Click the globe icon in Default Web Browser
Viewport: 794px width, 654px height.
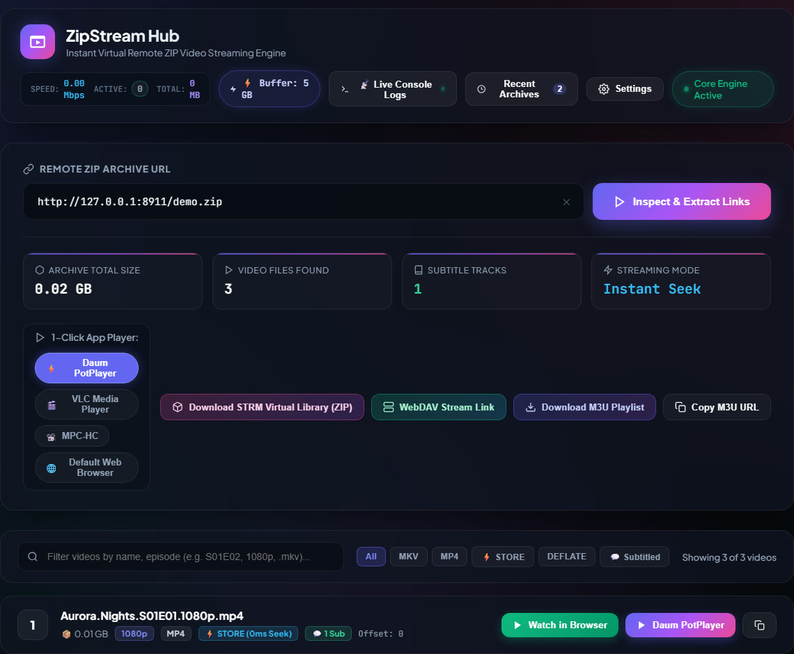point(51,468)
